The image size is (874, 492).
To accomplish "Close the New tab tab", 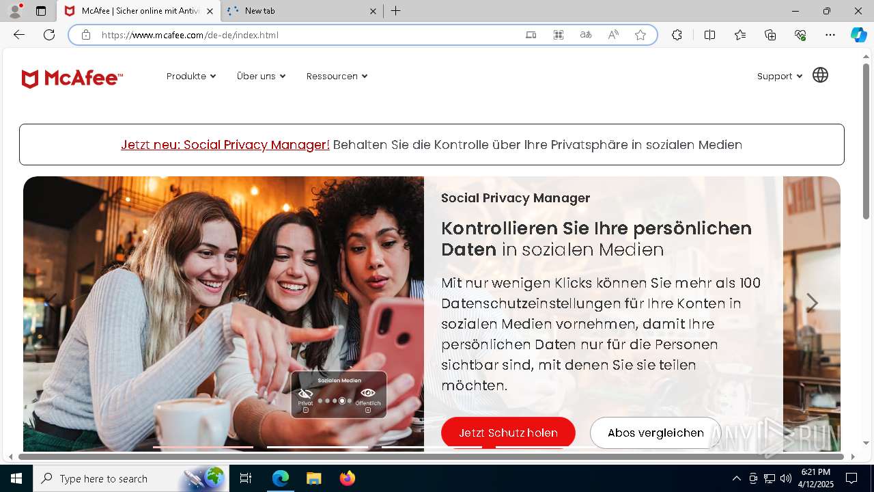I will [373, 11].
